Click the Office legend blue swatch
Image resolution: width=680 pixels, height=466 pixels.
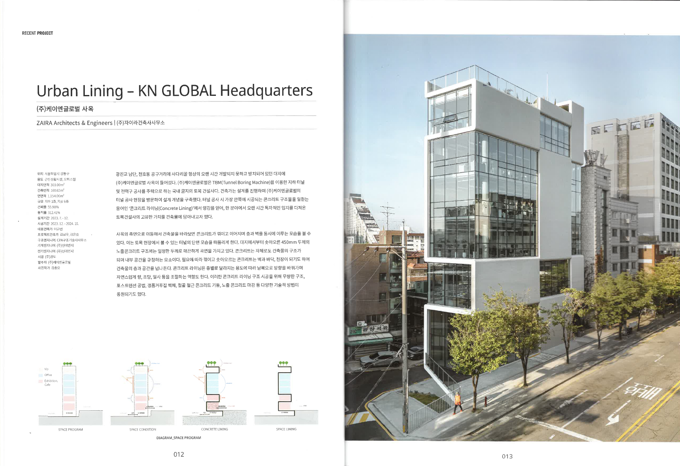pyautogui.click(x=41, y=375)
